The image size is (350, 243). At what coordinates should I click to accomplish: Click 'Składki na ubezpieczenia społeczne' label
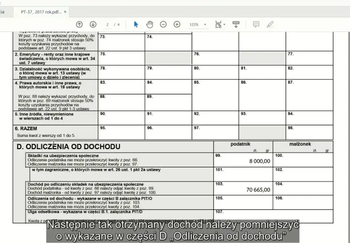pos(63,156)
